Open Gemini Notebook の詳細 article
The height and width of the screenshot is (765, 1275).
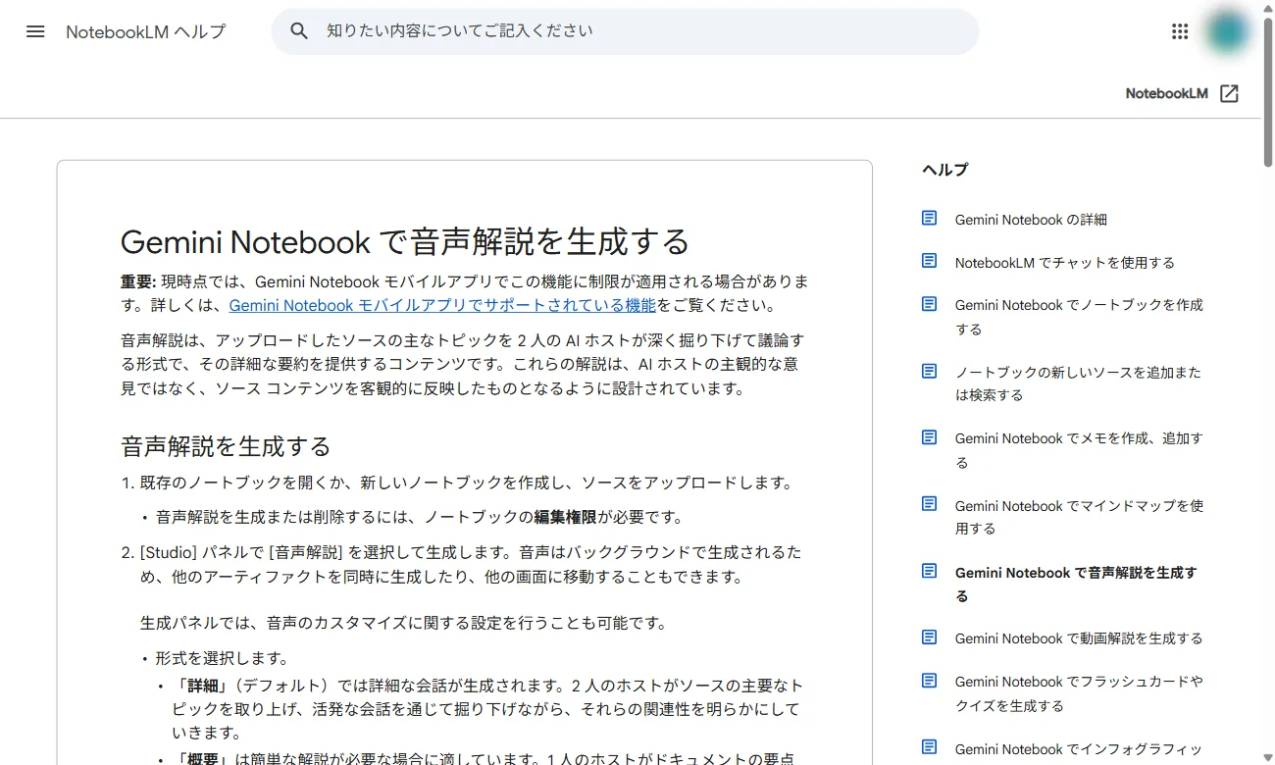(1031, 220)
